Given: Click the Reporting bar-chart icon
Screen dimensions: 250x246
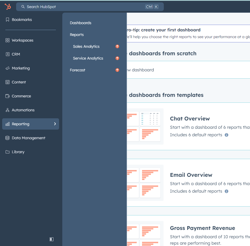Looking at the screenshot, I should [x=7, y=124].
